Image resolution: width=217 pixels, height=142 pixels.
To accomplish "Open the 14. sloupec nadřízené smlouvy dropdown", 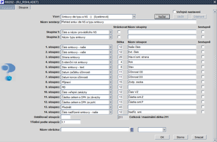I will [x=110, y=112].
